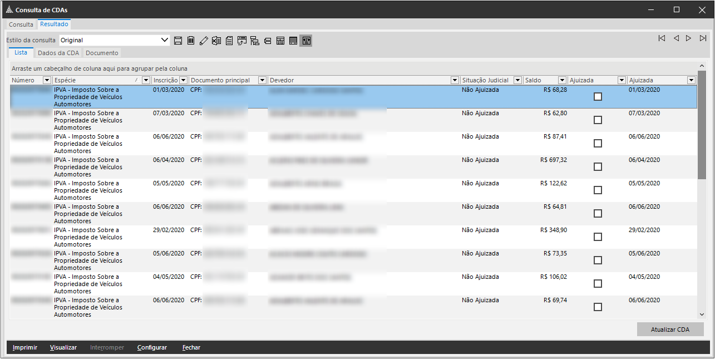Open the Saldo column filter arrow

[x=562, y=80]
